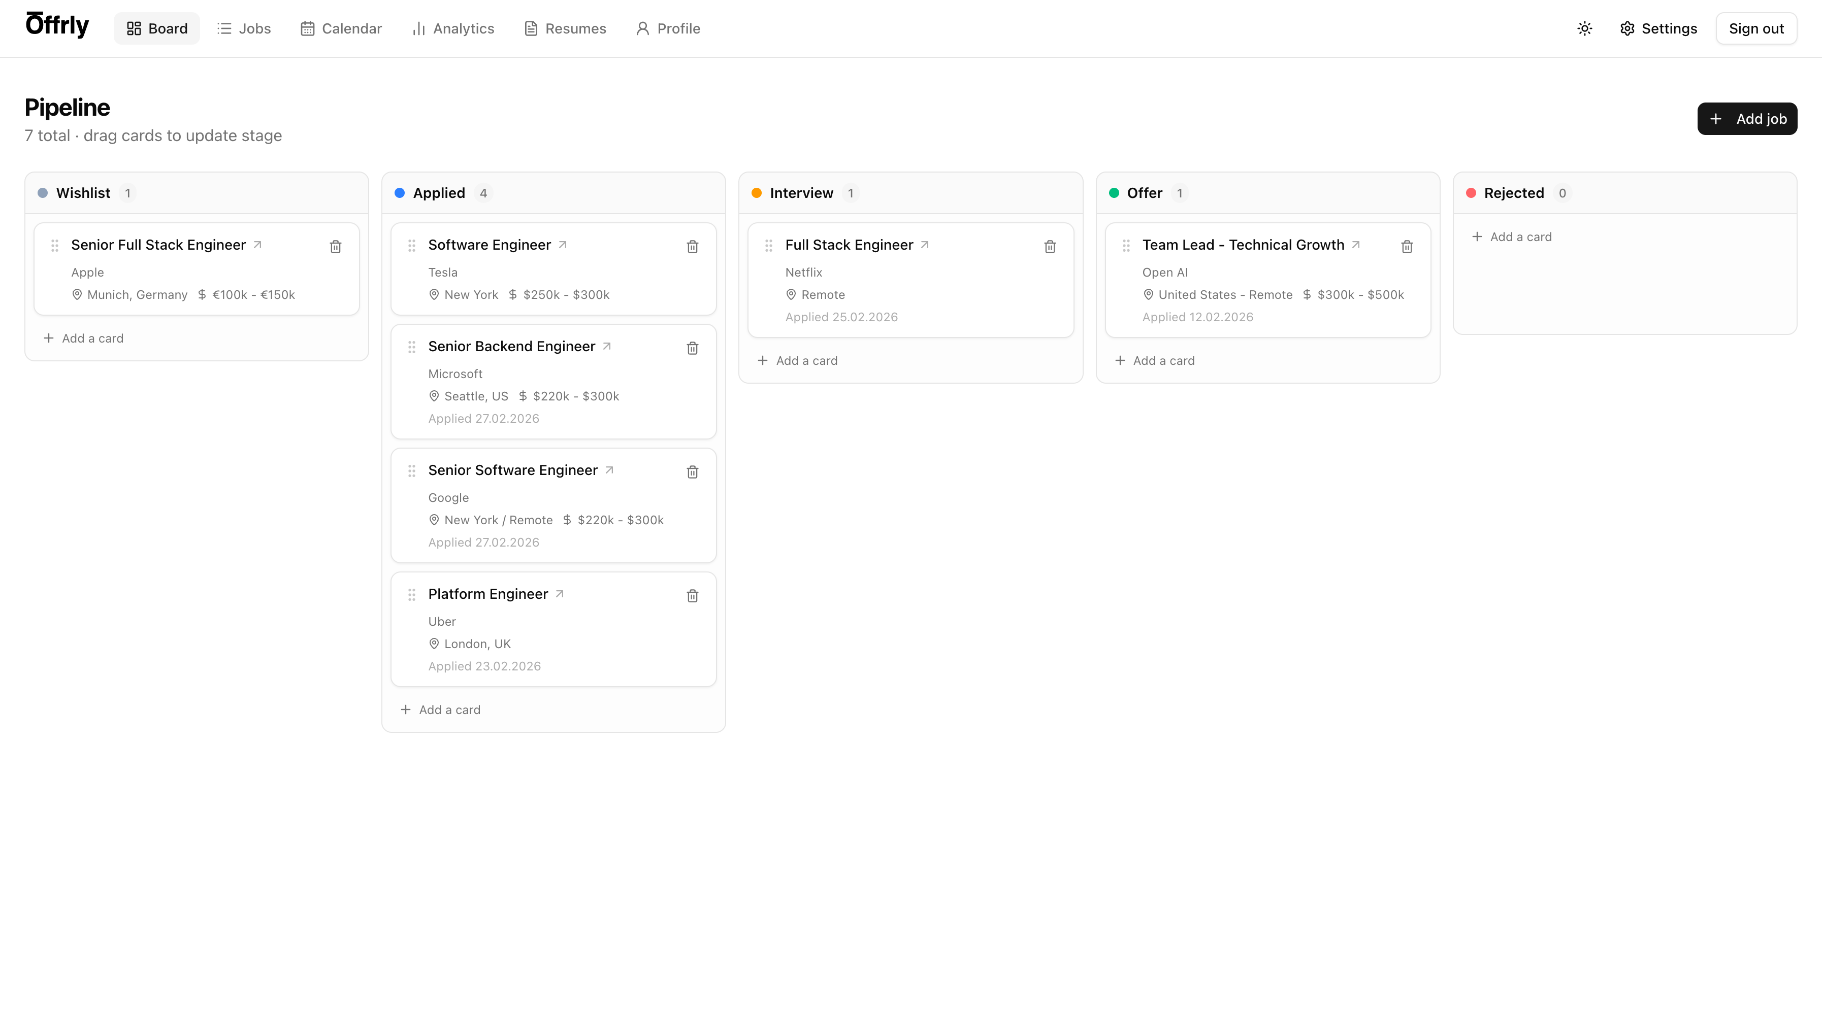
Task: Add a card under the Interview column
Action: [797, 360]
